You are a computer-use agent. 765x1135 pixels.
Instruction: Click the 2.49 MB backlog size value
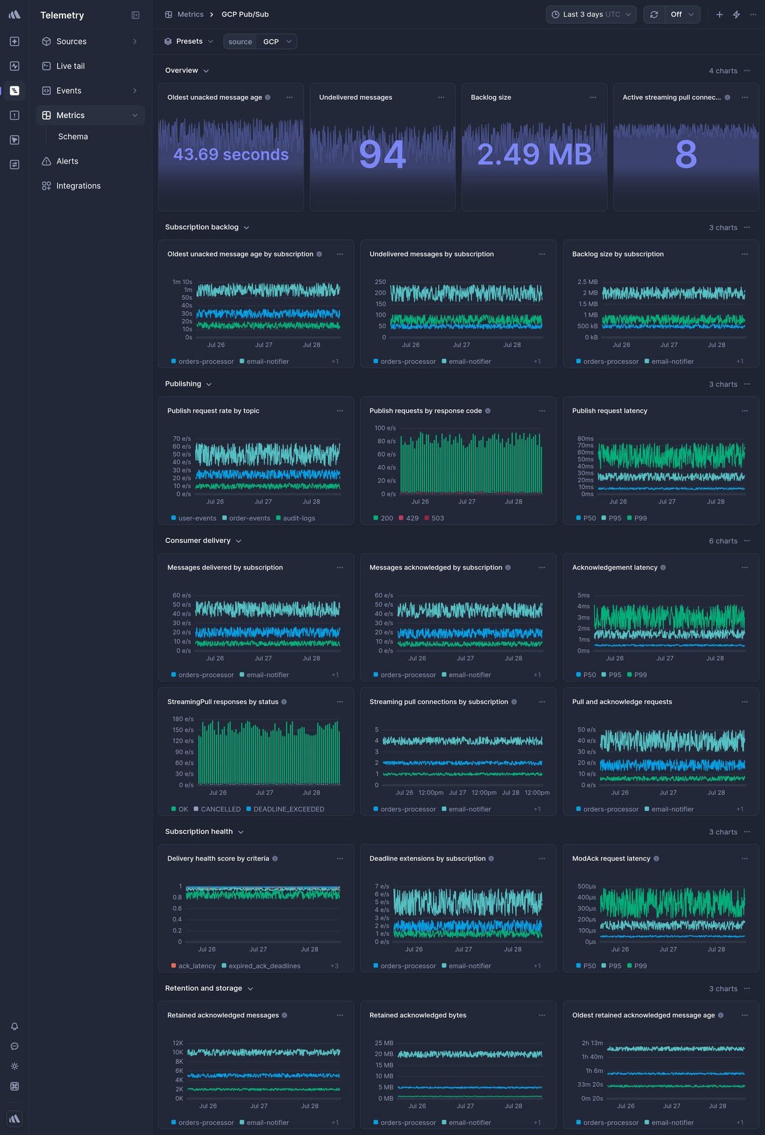click(534, 155)
